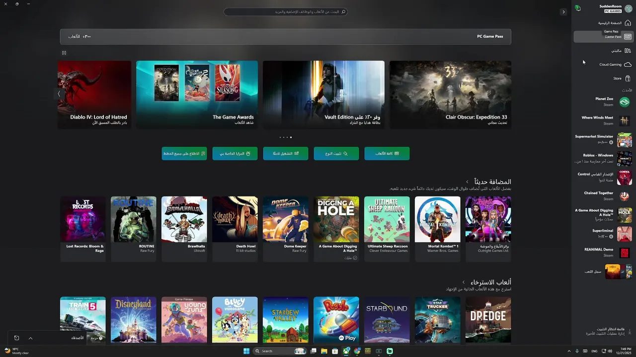The height and width of the screenshot is (357, 636).
Task: Expand the Relaxing Games section chevron
Action: tap(463, 283)
